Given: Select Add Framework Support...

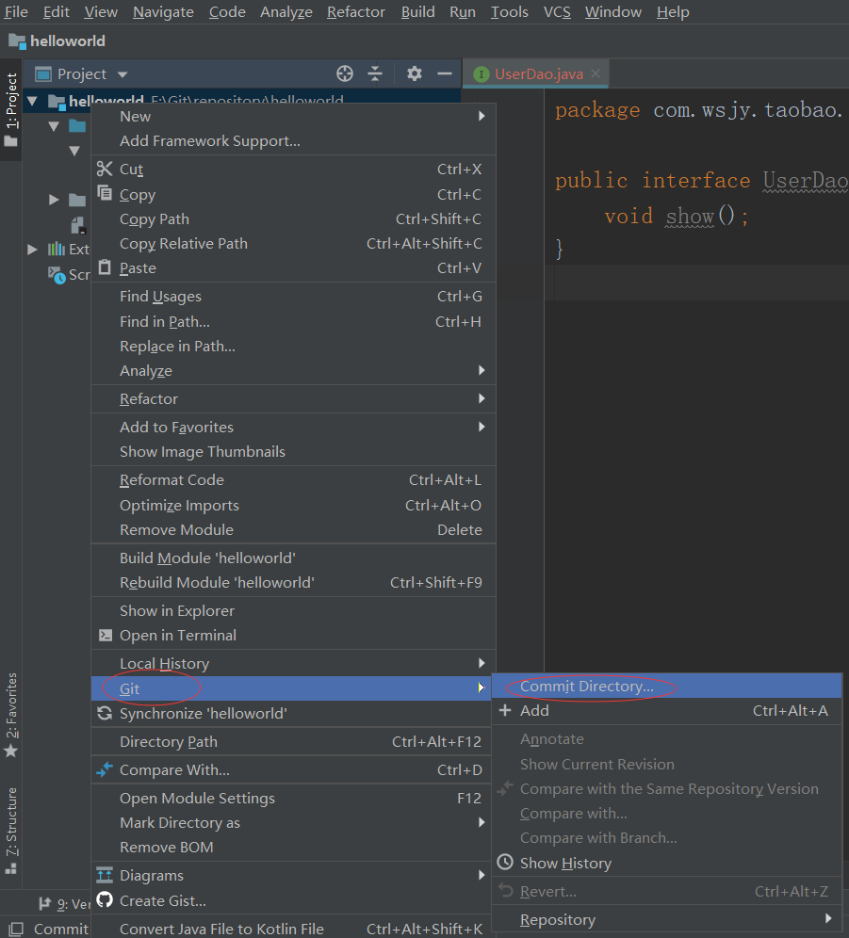Looking at the screenshot, I should pyautogui.click(x=293, y=140).
